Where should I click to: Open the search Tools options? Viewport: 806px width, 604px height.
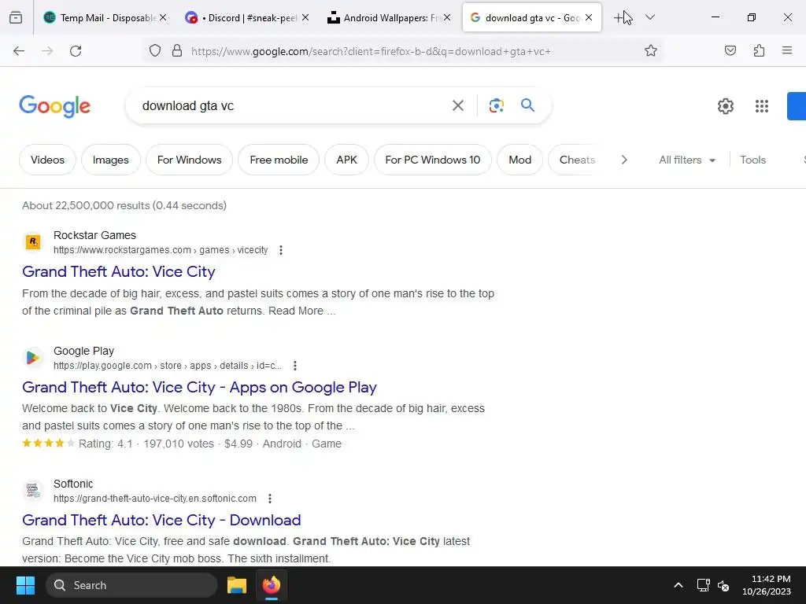[752, 160]
